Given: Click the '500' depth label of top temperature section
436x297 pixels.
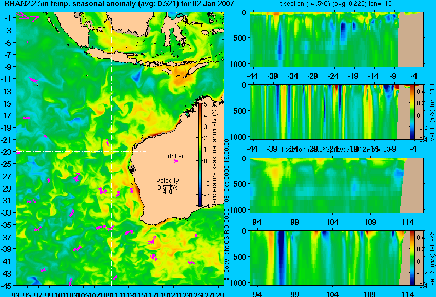Looking at the screenshot, I should coord(240,38).
